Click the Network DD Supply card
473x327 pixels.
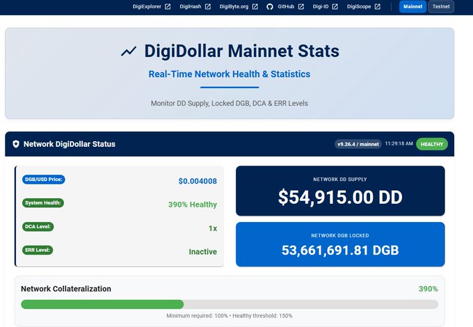(x=340, y=191)
